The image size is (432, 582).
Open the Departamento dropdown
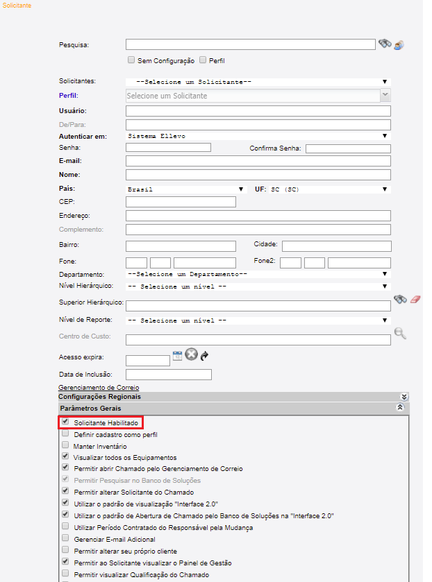tap(258, 274)
